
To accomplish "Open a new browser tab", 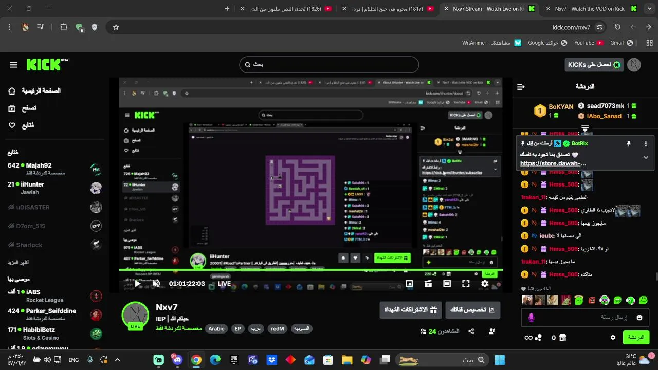I will pyautogui.click(x=227, y=9).
